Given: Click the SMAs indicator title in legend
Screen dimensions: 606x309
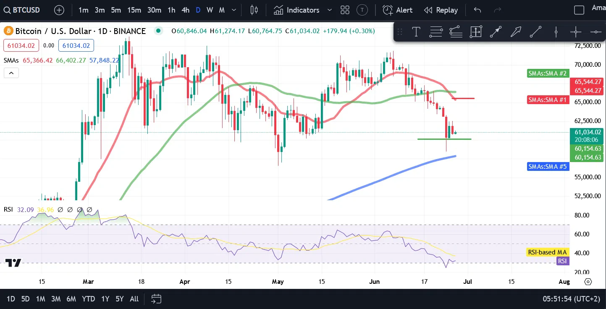Looking at the screenshot, I should (x=11, y=60).
